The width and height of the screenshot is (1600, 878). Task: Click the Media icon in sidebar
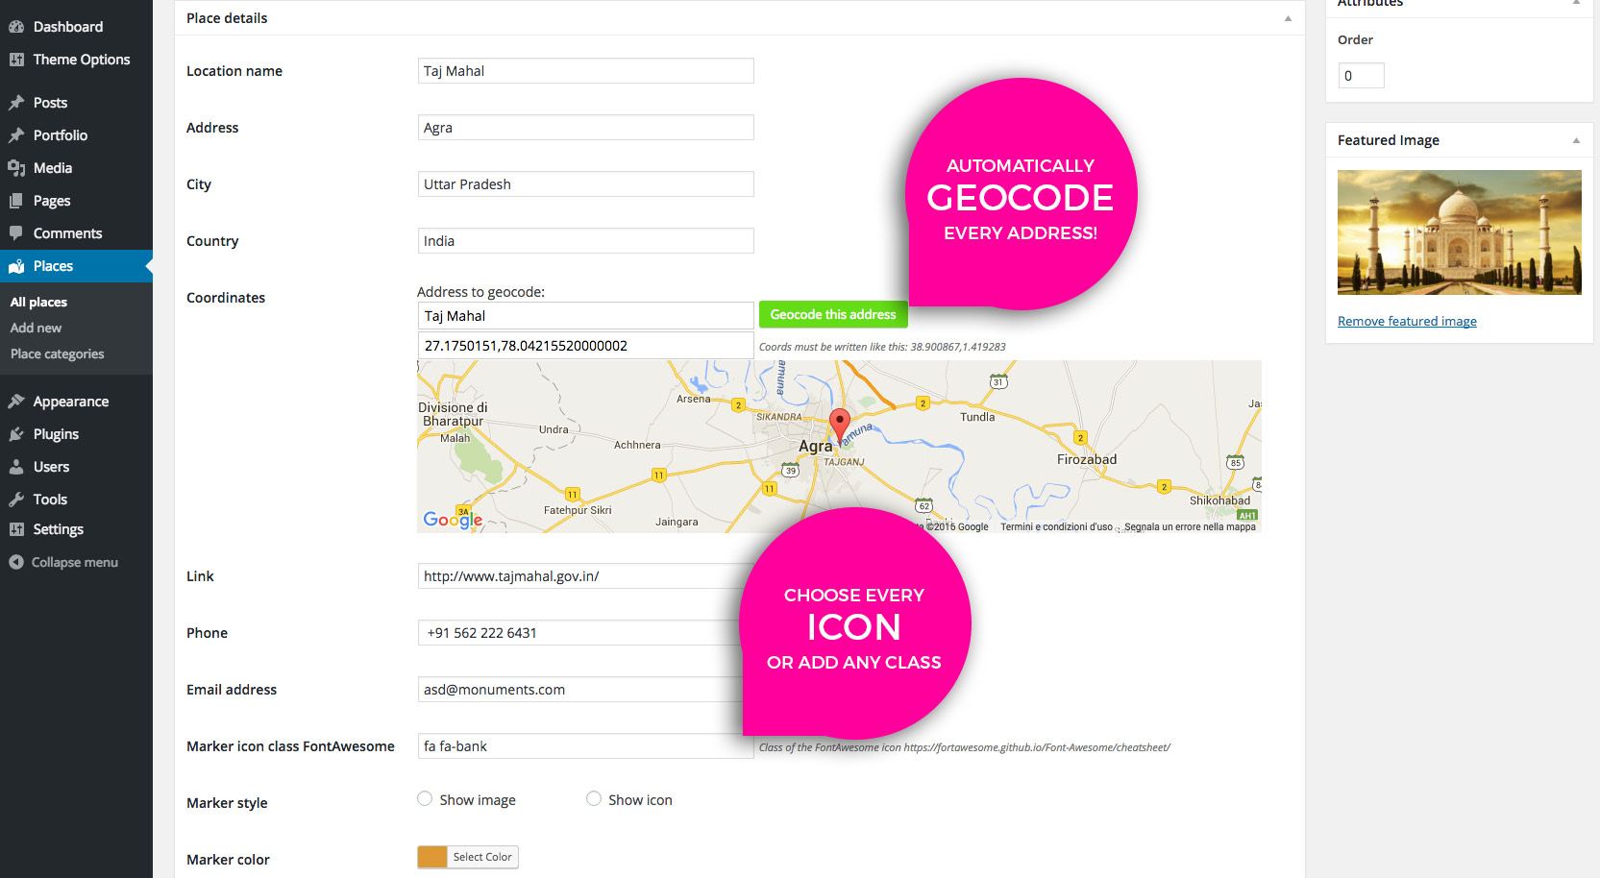16,168
